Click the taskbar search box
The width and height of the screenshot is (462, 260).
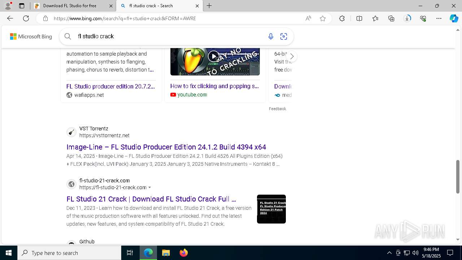pyautogui.click(x=69, y=253)
